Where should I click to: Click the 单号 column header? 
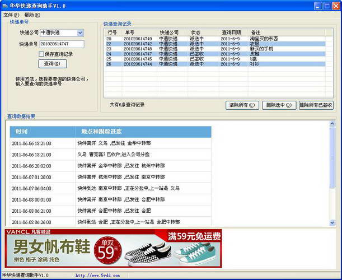point(139,32)
